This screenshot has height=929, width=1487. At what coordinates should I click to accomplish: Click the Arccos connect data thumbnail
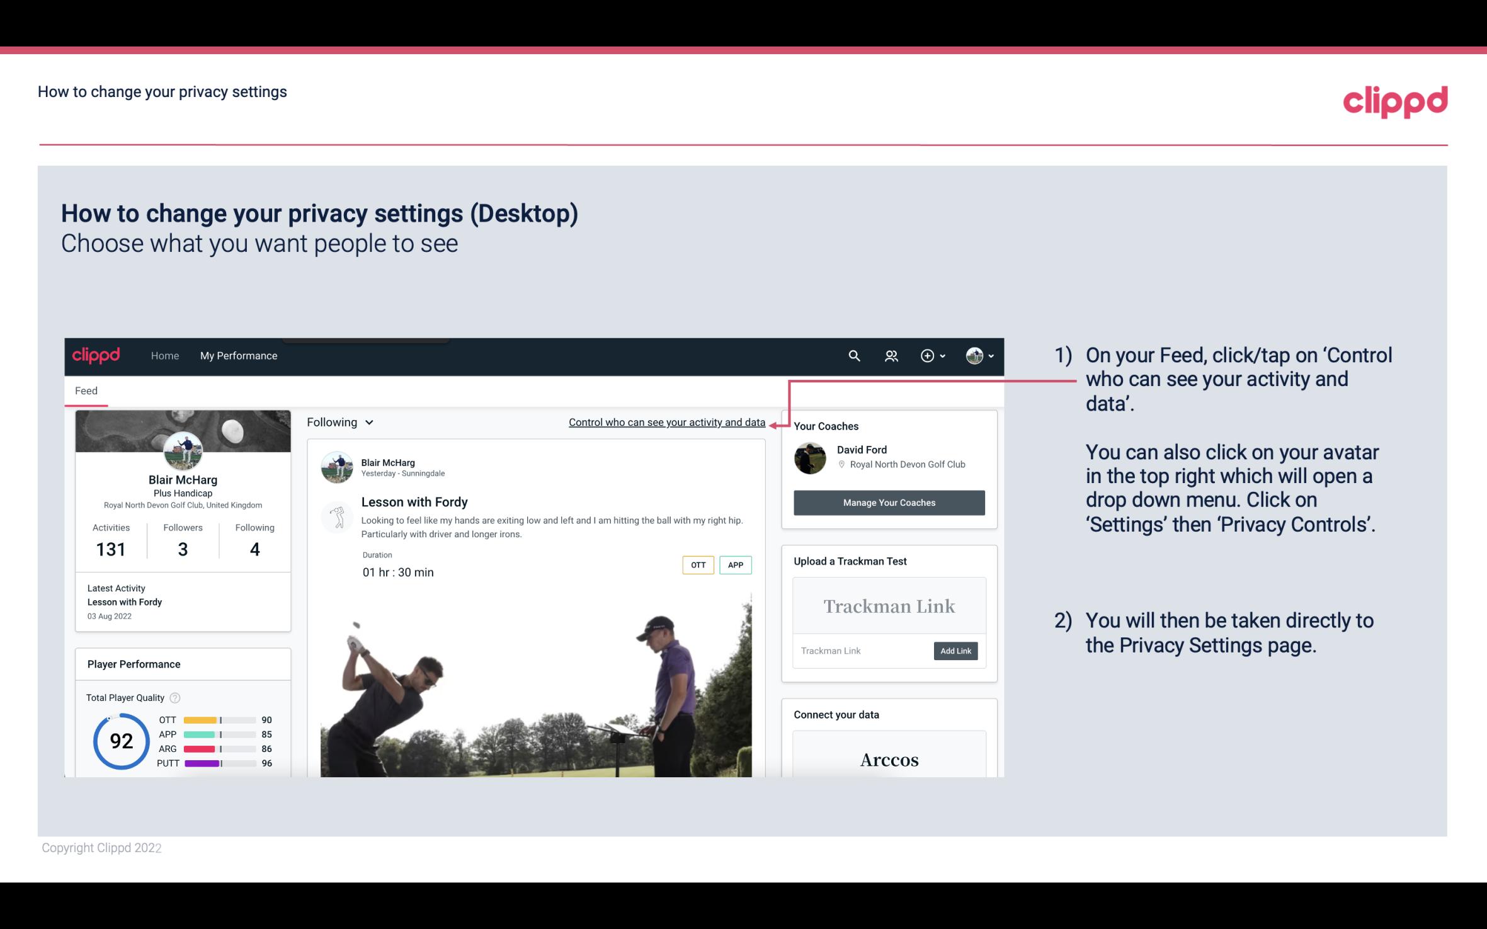click(889, 759)
